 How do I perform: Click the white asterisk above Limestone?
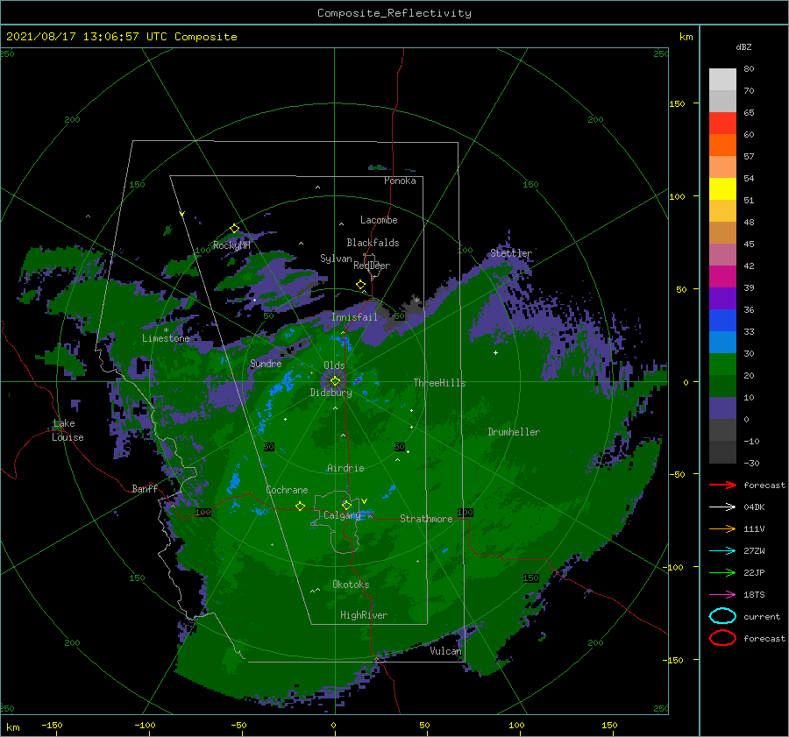(166, 330)
